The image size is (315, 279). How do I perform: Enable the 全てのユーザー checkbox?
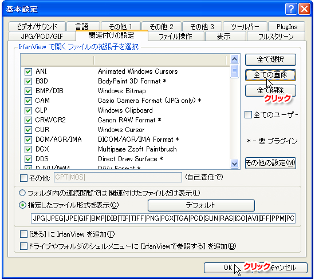(248, 115)
